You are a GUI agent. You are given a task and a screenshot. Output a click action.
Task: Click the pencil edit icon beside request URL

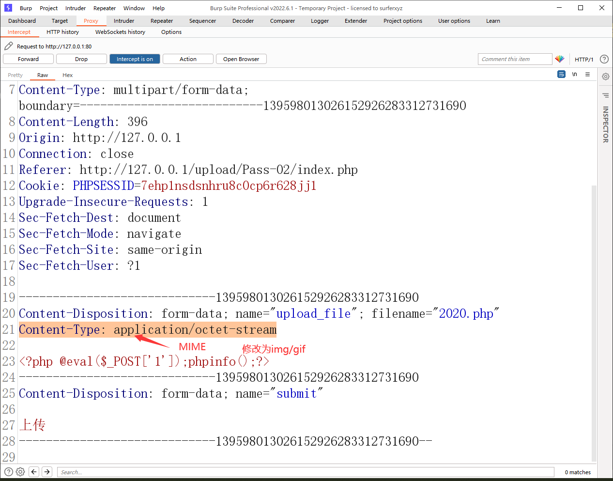tap(9, 46)
